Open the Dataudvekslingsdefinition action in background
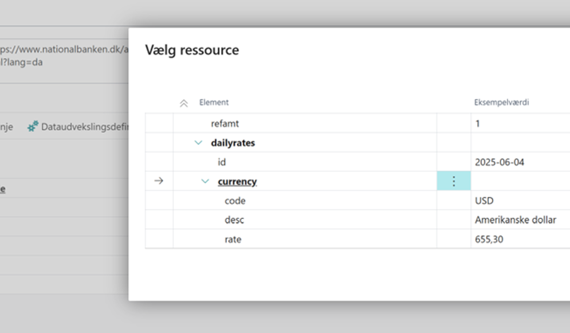Viewport: 570px width, 333px height. pos(78,127)
